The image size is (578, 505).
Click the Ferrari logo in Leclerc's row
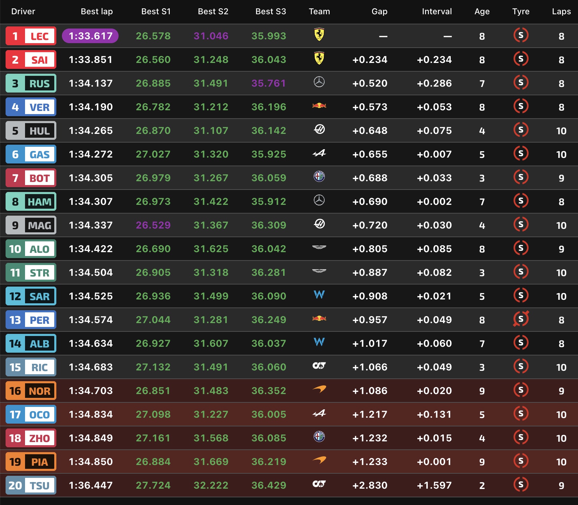[x=319, y=35]
